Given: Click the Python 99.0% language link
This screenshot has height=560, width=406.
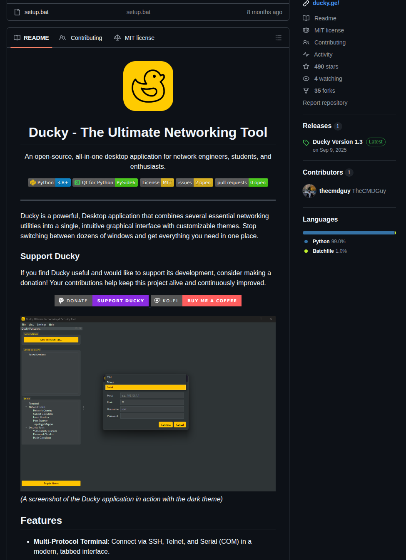Looking at the screenshot, I should pyautogui.click(x=329, y=242).
